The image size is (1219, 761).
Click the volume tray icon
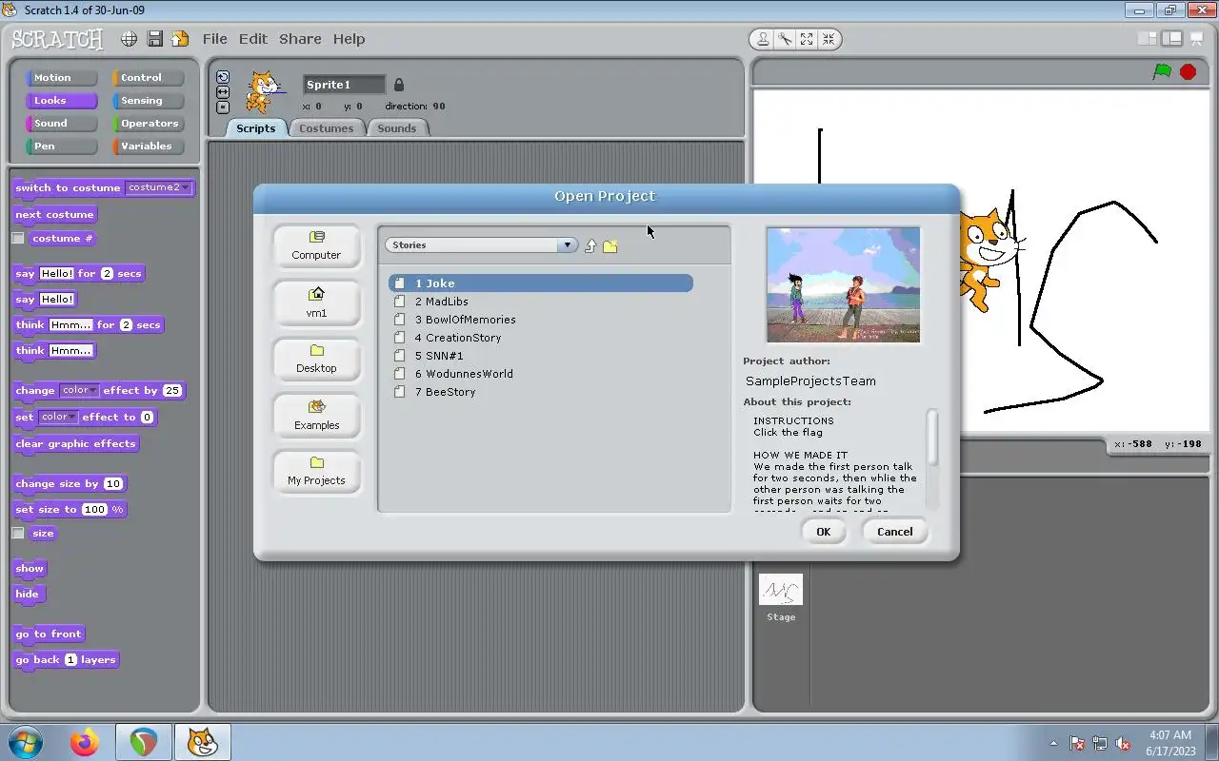pyautogui.click(x=1124, y=743)
